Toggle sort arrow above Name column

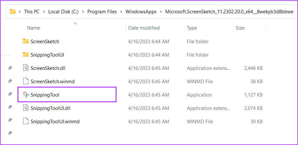coord(75,24)
